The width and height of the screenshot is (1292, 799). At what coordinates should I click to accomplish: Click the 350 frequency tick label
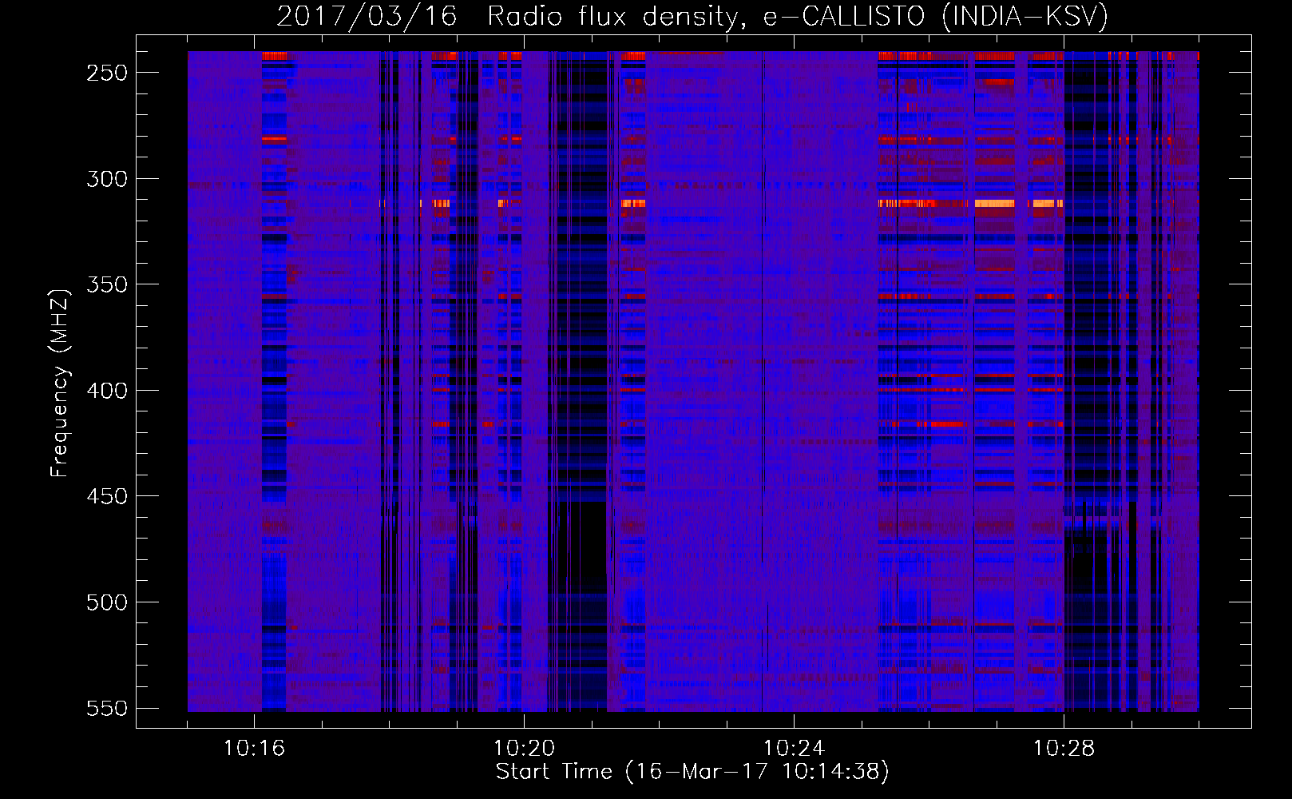[x=107, y=284]
